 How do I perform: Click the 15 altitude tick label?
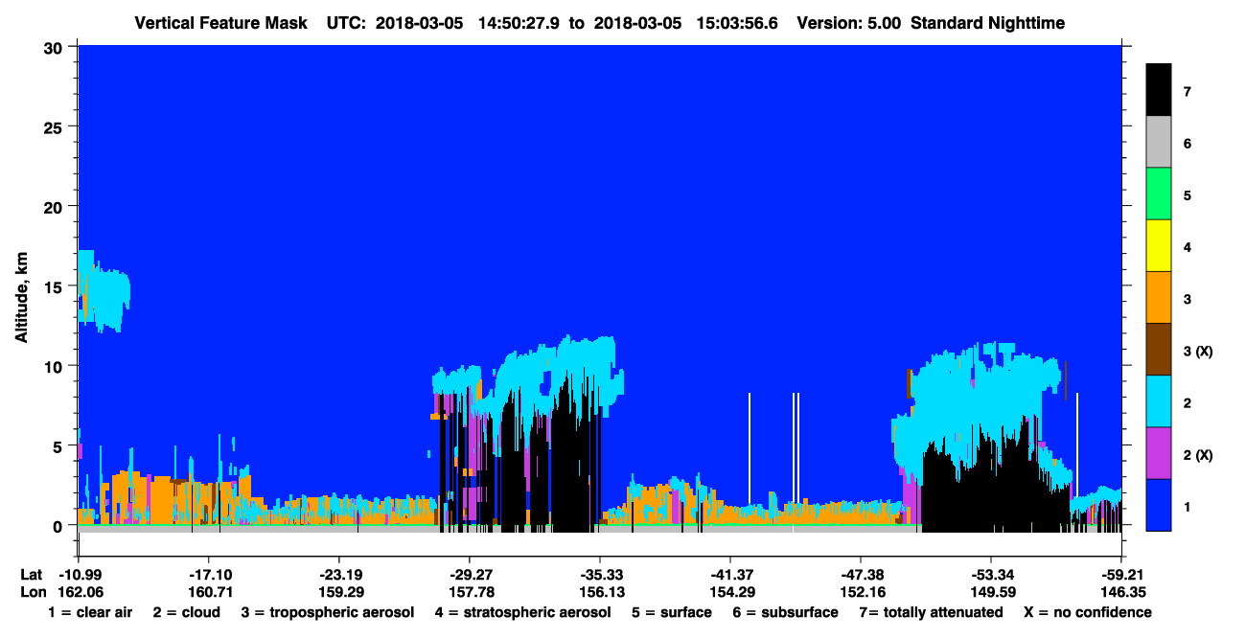[55, 286]
